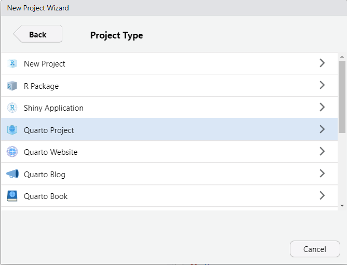This screenshot has width=347, height=265.
Task: Select the Quarto Website label
Action: pyautogui.click(x=51, y=152)
